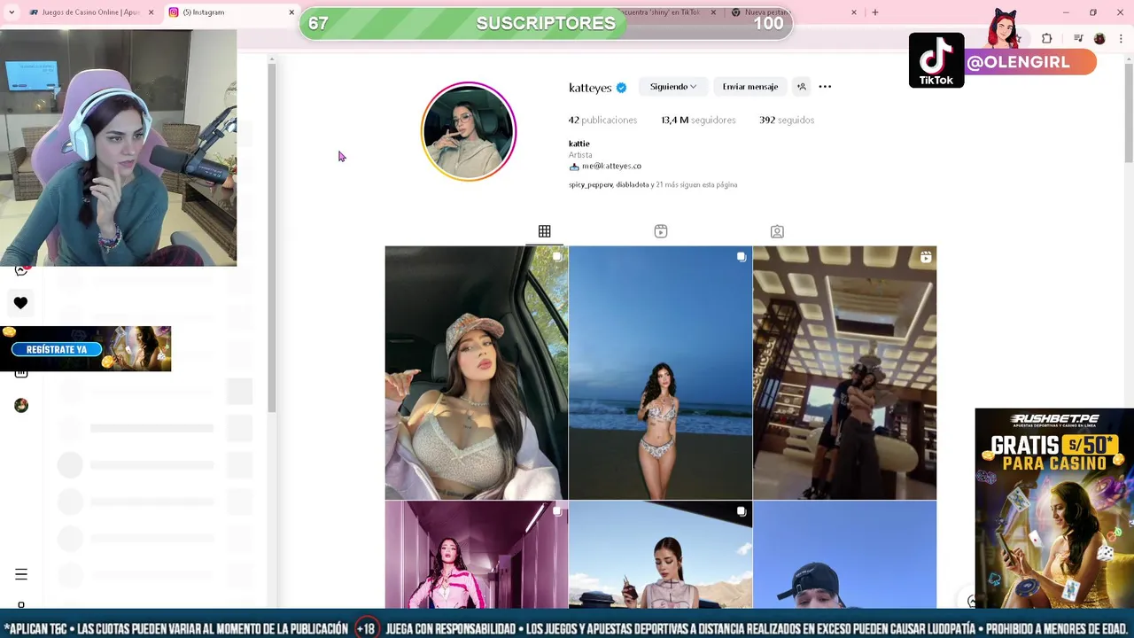Click the 'Artista' category label
Viewport: 1134px width, 638px height.
point(580,155)
